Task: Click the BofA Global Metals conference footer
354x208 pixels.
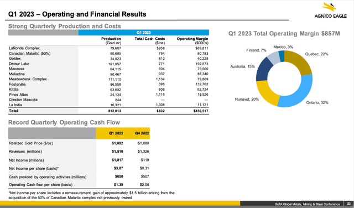Action: (308, 204)
